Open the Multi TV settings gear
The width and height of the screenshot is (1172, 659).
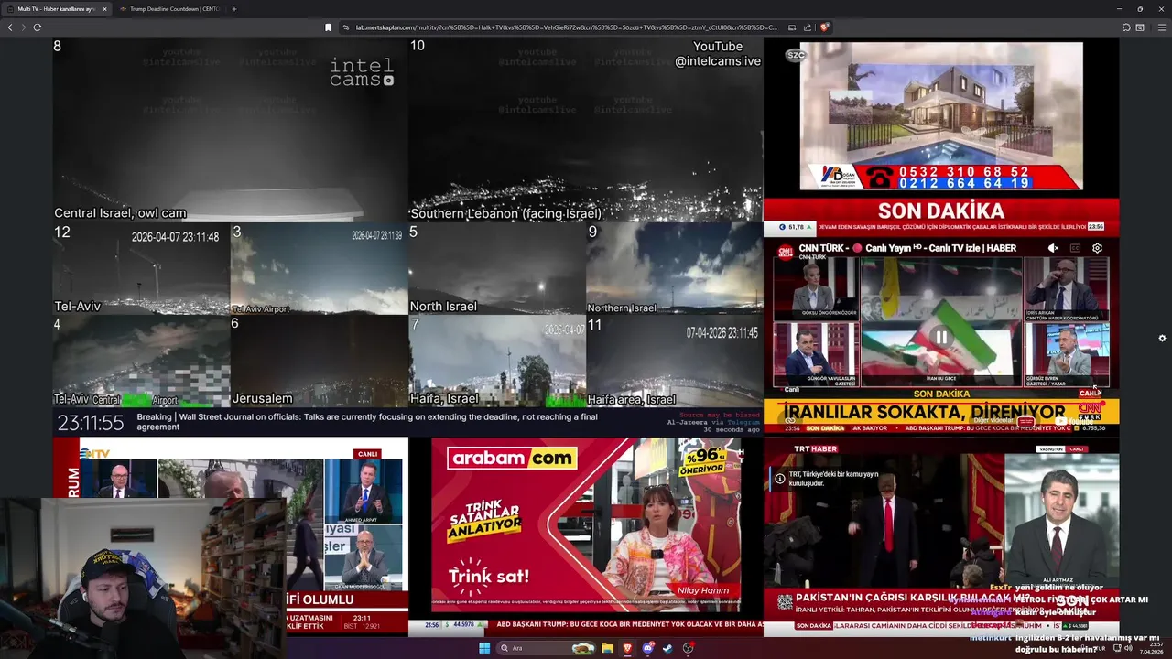coord(1162,338)
